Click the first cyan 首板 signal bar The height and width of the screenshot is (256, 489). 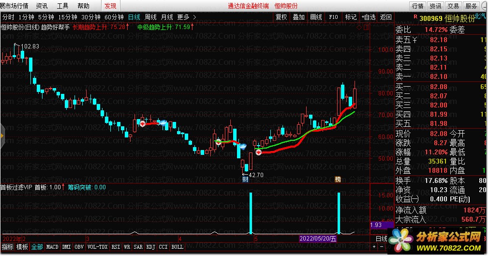(251, 213)
